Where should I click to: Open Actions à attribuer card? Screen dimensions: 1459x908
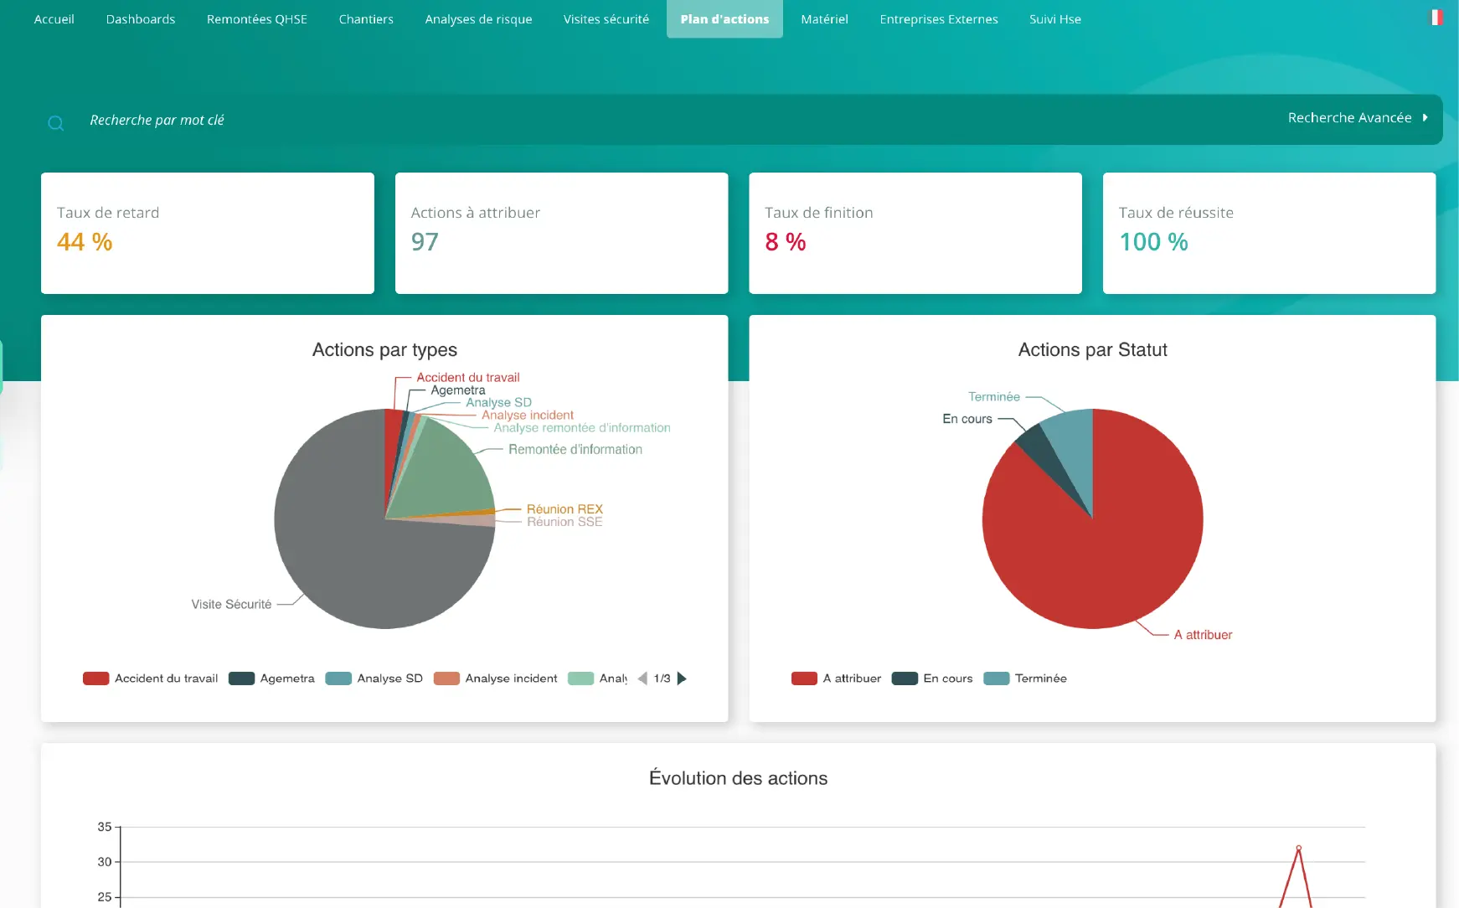(561, 233)
